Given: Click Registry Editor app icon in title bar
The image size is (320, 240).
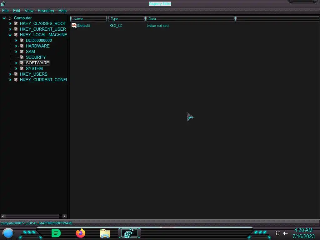Looking at the screenshot, I should pyautogui.click(x=3, y=3).
